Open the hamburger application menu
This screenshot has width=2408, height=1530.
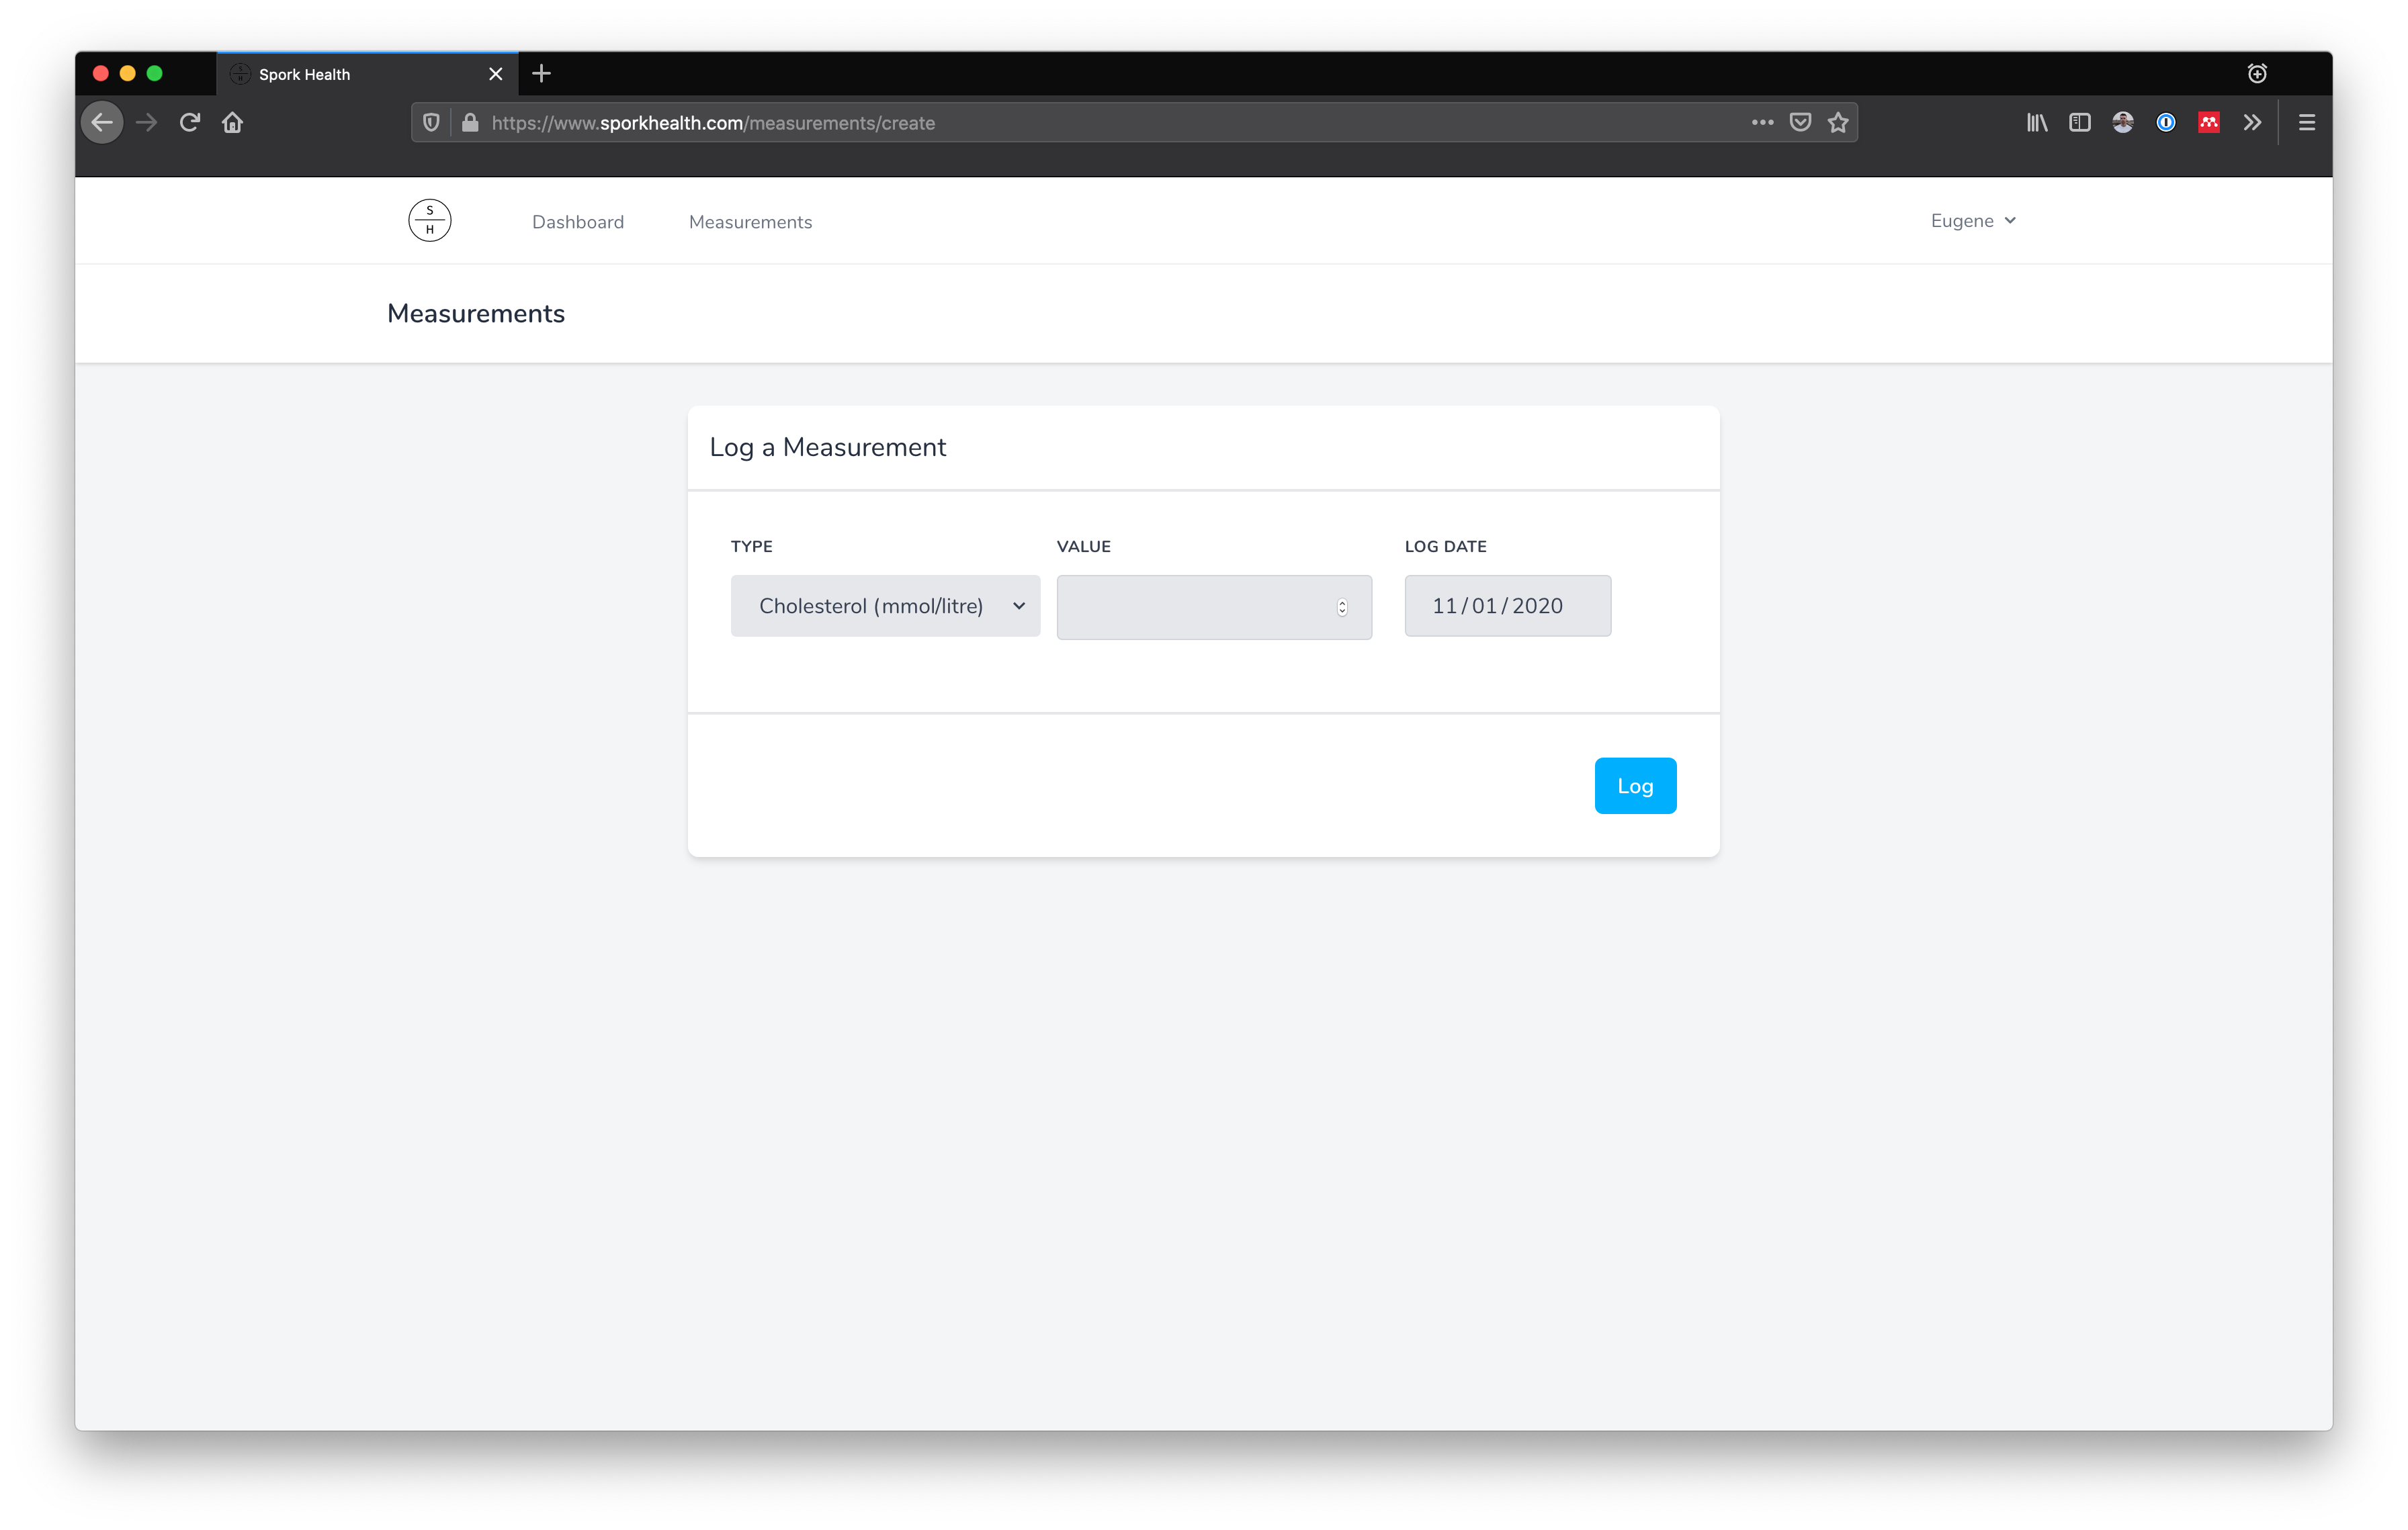2307,122
